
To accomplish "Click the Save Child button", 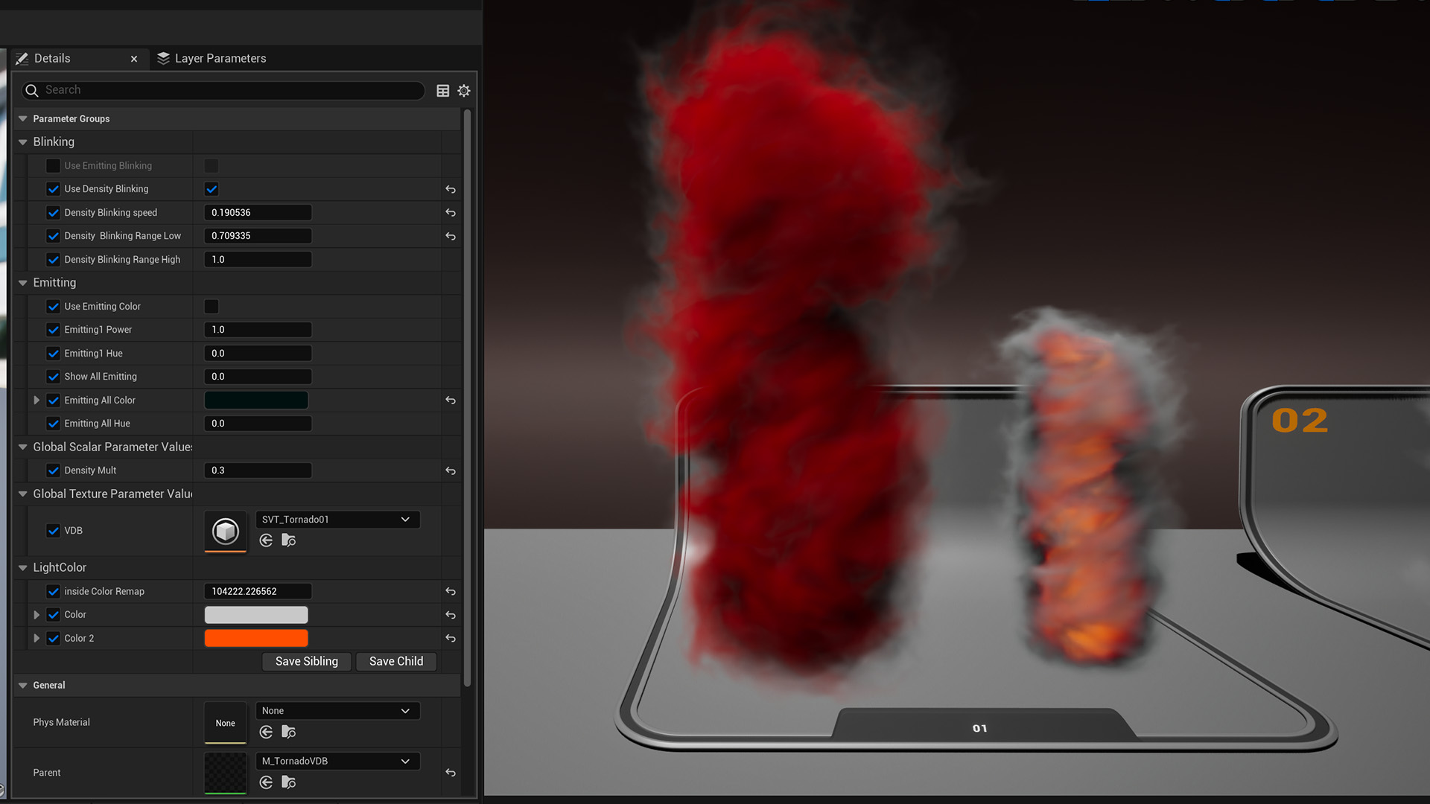I will (x=395, y=662).
